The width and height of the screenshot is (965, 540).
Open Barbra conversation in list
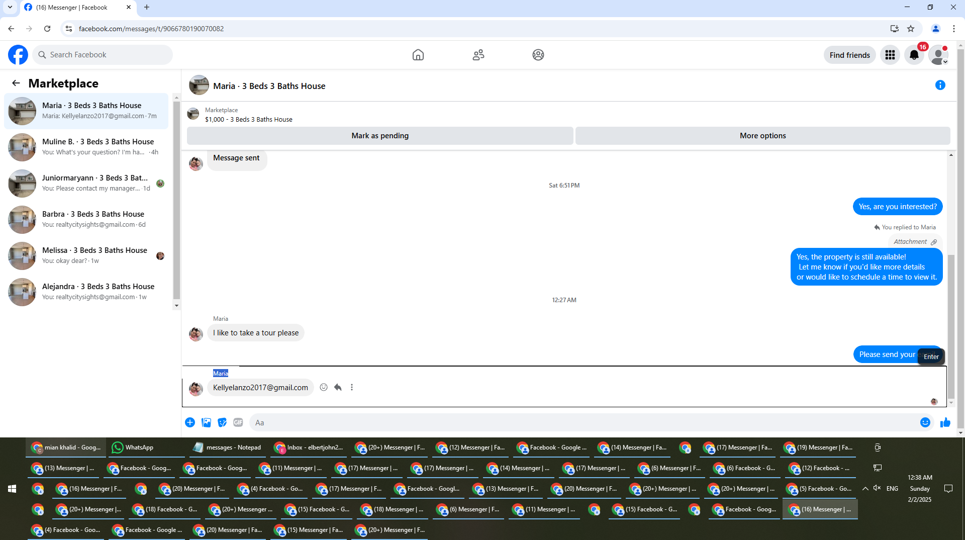coord(86,219)
